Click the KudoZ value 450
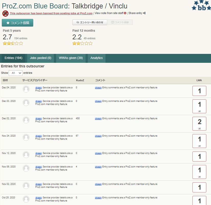Viewport: 211px width, 205px height. [78, 118]
